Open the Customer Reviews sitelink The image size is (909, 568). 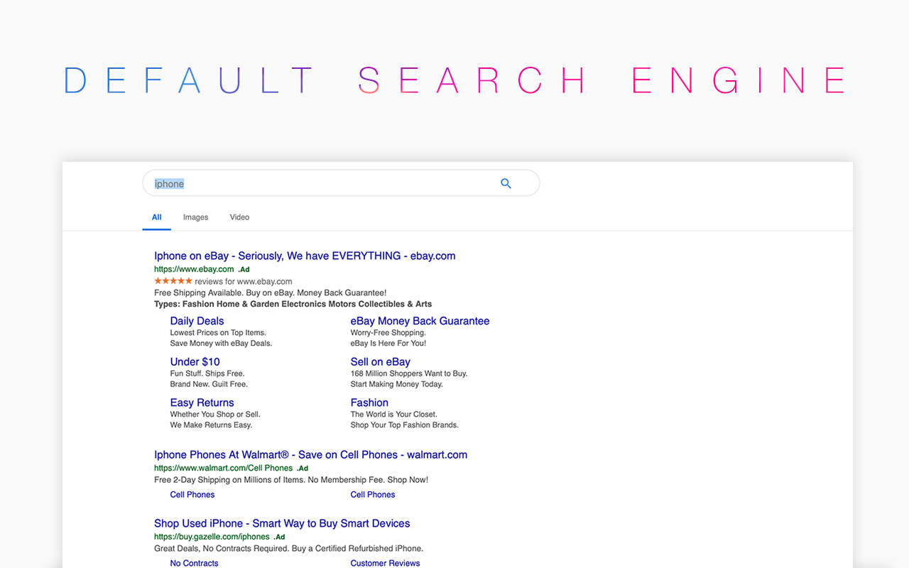[x=385, y=562]
